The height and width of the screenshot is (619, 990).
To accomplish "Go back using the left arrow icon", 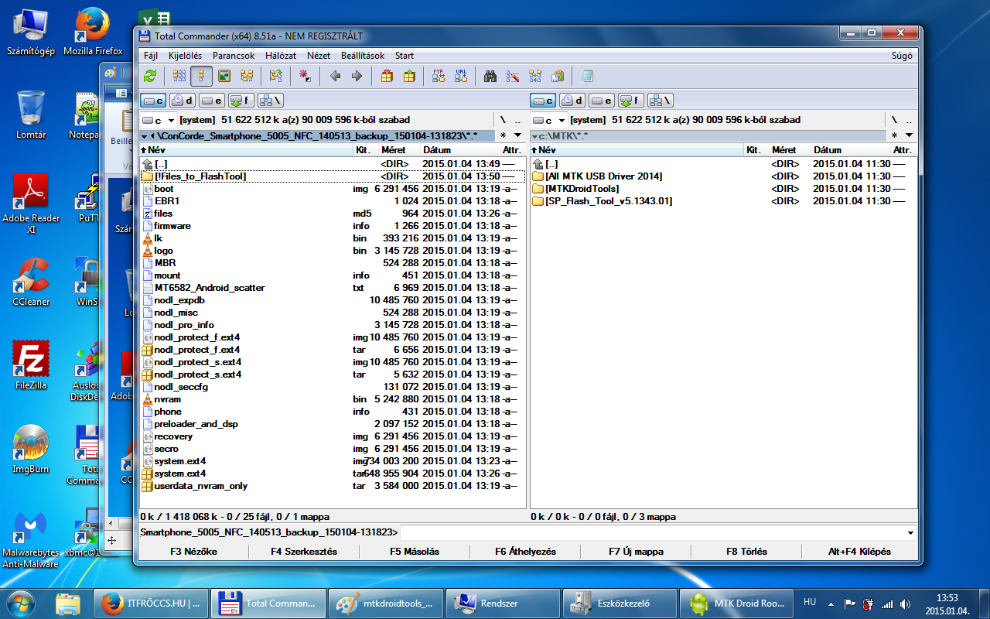I will coord(335,76).
